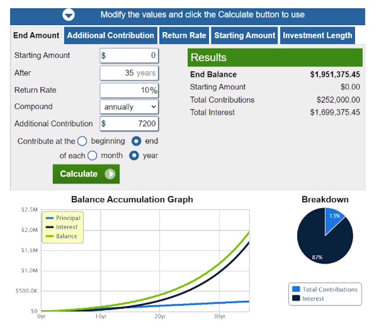379x331 pixels.
Task: Choose the year contribution frequency
Action: [x=134, y=156]
